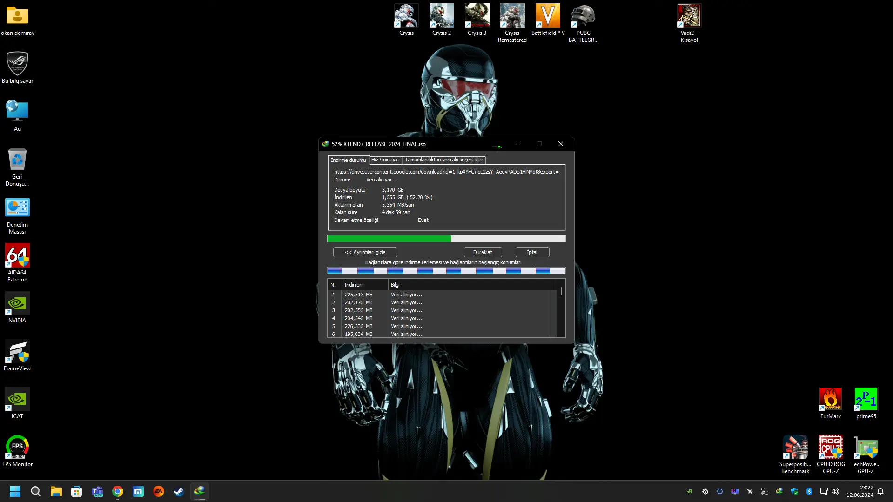Open the EA app from the taskbar
Image resolution: width=893 pixels, height=502 pixels.
coord(159,491)
